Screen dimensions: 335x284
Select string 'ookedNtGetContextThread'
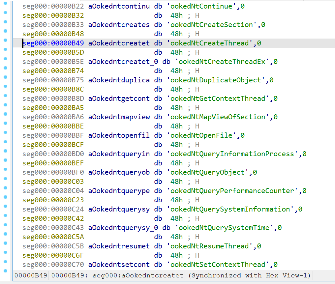218,99
